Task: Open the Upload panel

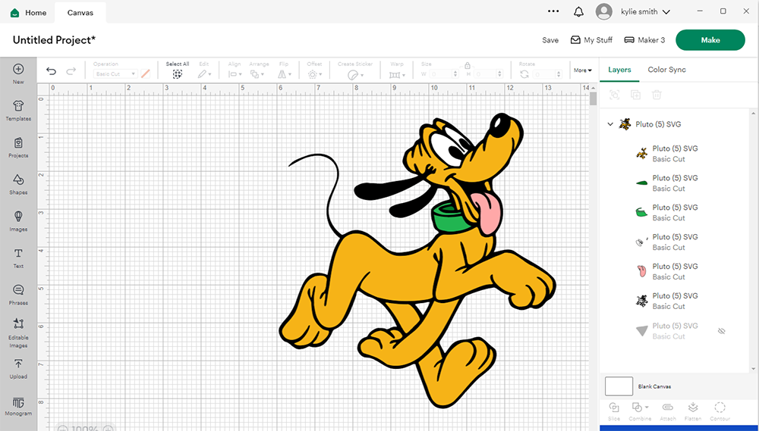Action: 18,368
